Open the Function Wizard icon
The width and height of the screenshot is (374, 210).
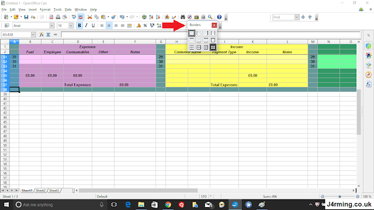tap(41, 34)
